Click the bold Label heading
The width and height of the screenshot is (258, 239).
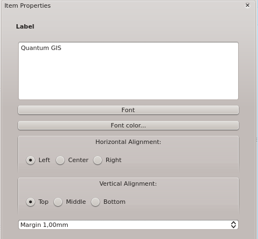pos(25,26)
